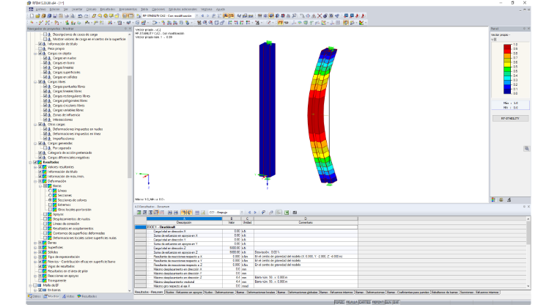Close the results table panel with X
The image size is (557, 305).
point(528,207)
